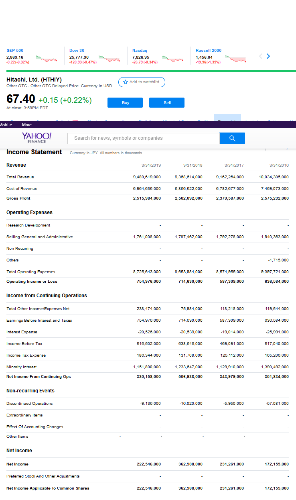Open the More menu item
296x500 pixels.
coord(27,125)
